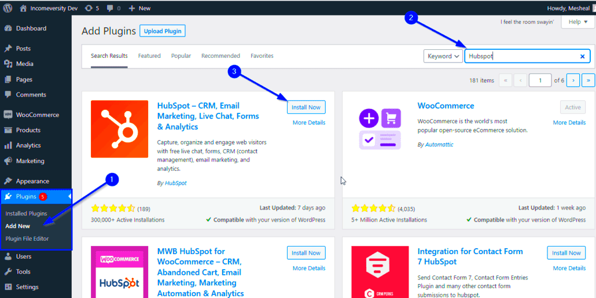Open the Pages icon in sidebar
The image size is (596, 298).
[8, 79]
